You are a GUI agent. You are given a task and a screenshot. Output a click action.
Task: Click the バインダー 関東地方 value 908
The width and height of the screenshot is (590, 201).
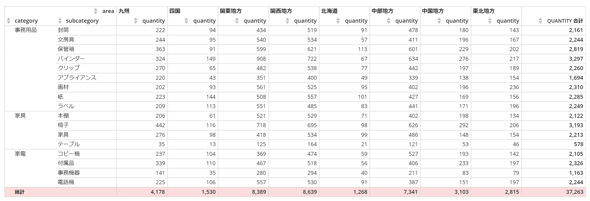(261, 59)
